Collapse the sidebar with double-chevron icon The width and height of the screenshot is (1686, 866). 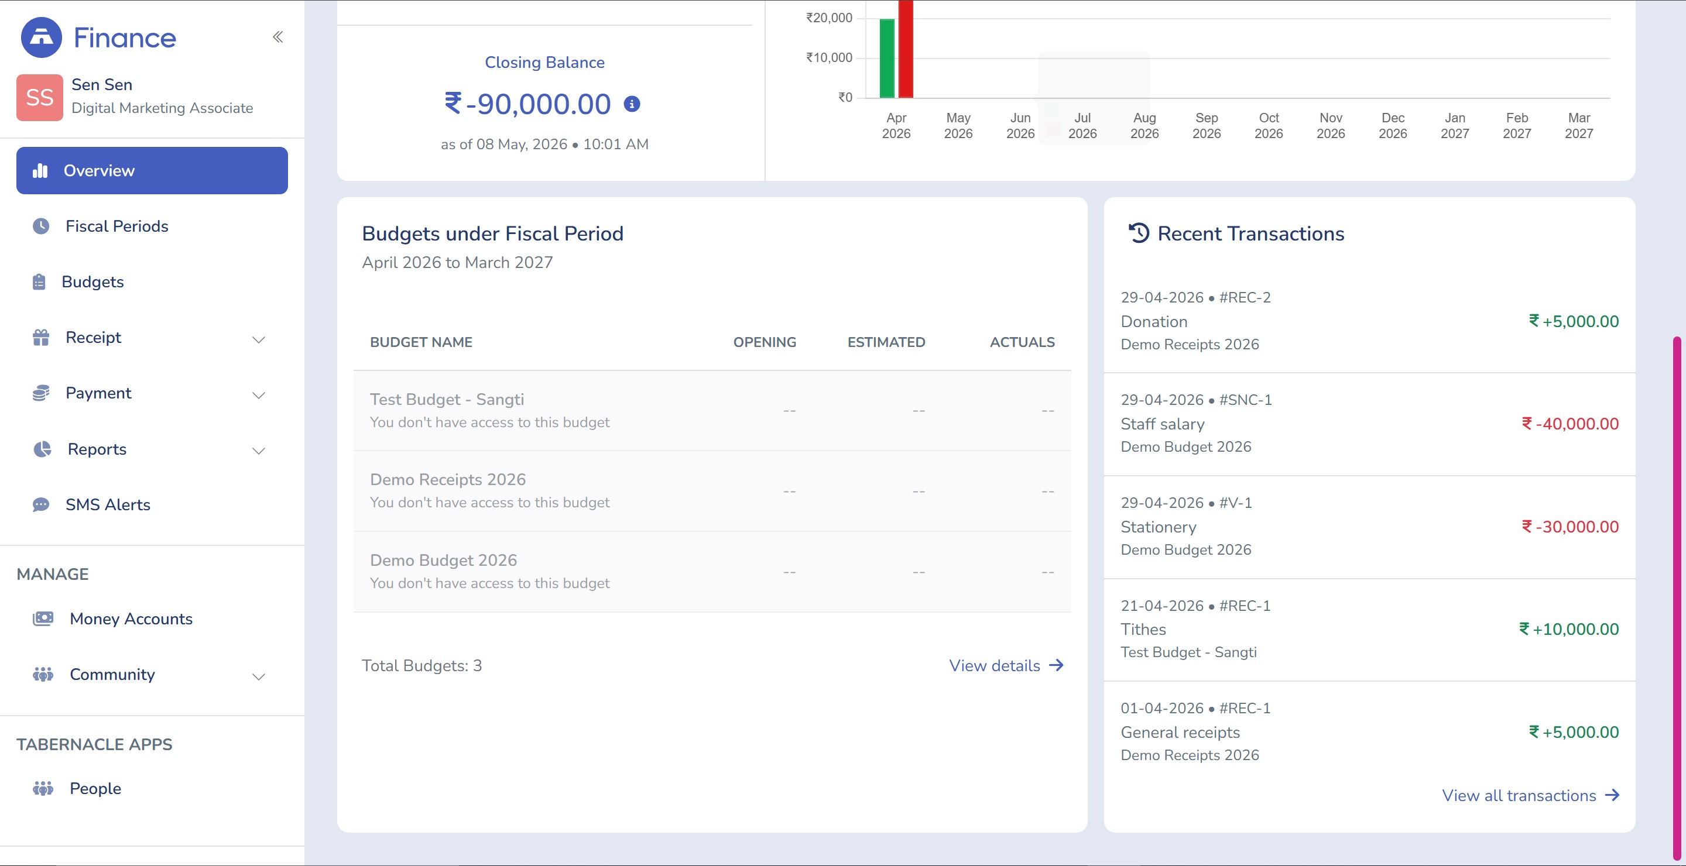[278, 37]
